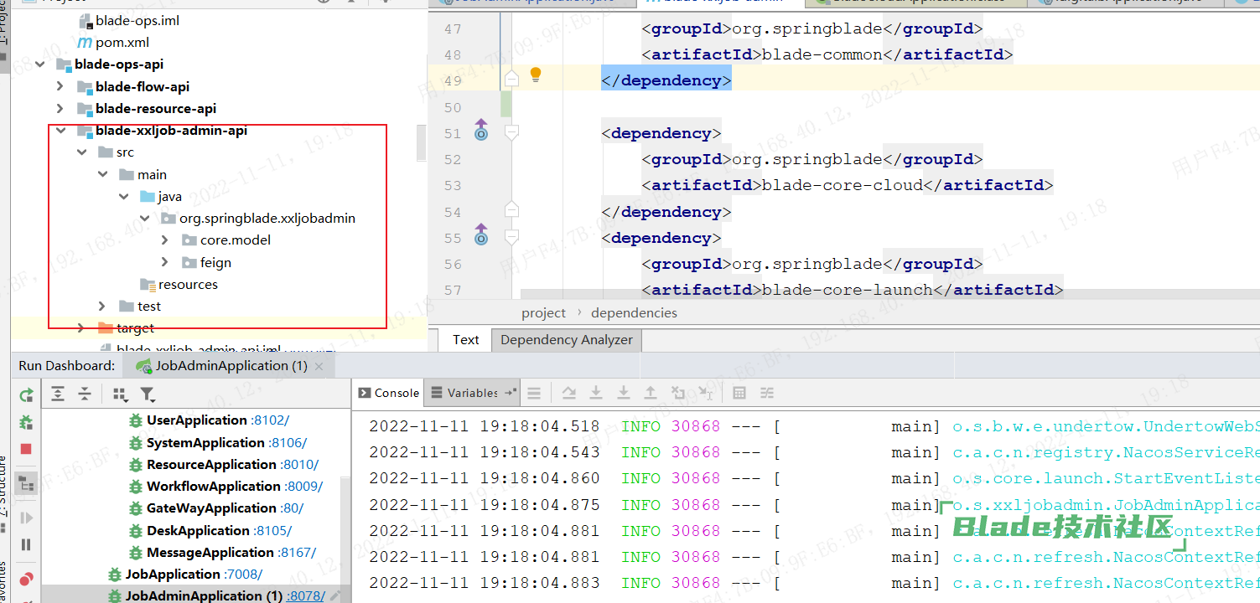1260x603 pixels.
Task: Select ResourceApplication in the Run Dashboard
Action: pos(211,465)
